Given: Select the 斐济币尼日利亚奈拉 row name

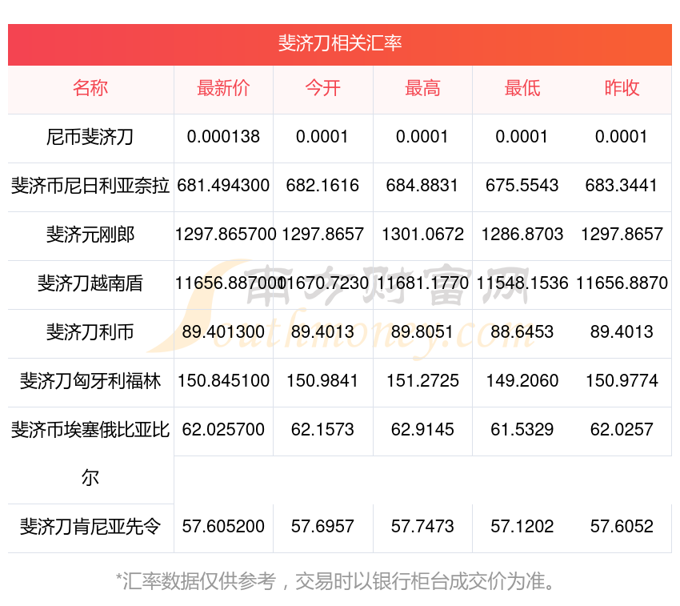Looking at the screenshot, I should coord(90,186).
